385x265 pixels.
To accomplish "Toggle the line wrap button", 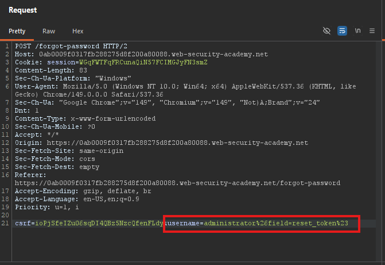I will coord(342,31).
